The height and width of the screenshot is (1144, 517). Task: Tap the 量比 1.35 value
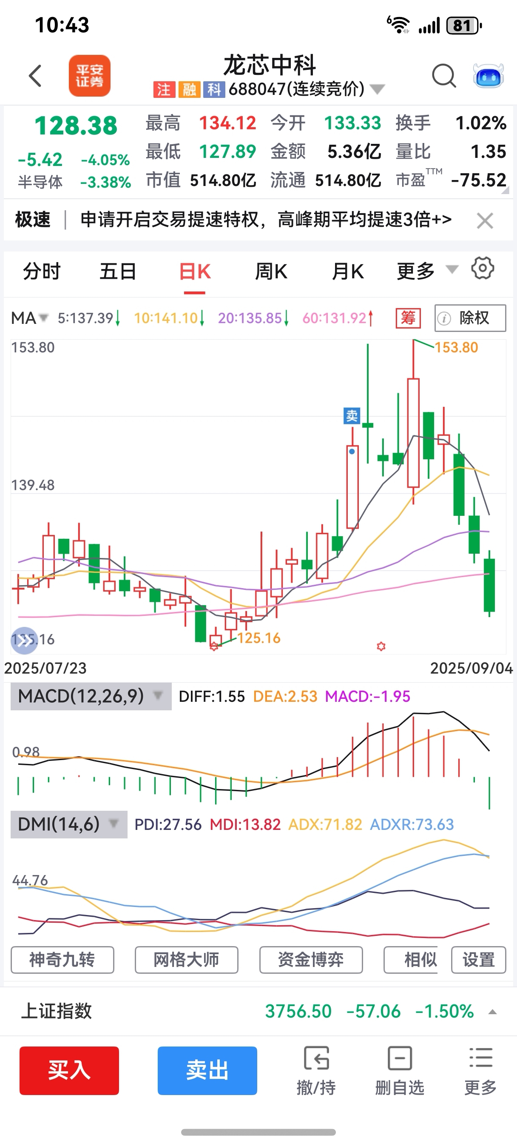pyautogui.click(x=488, y=152)
